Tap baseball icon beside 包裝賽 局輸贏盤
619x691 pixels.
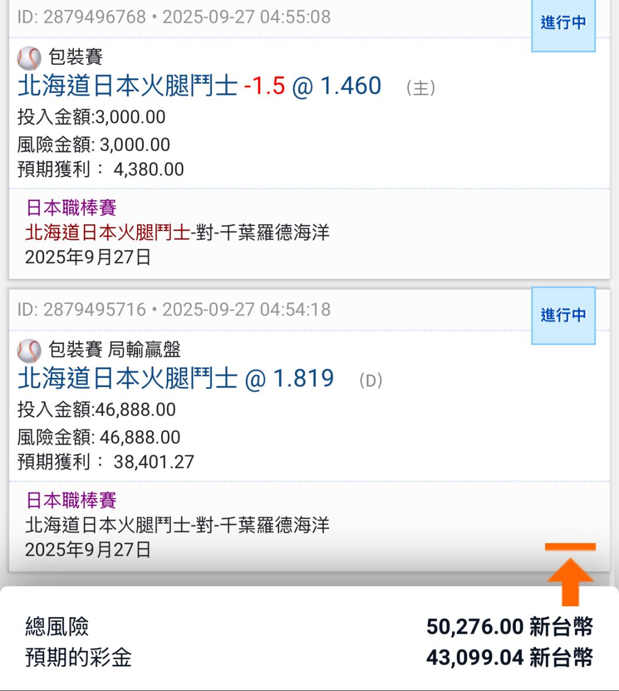click(29, 350)
